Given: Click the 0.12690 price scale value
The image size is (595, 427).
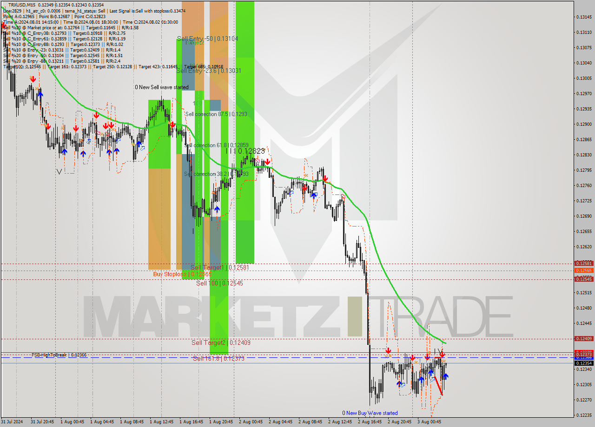Looking at the screenshot, I should pos(584,216).
